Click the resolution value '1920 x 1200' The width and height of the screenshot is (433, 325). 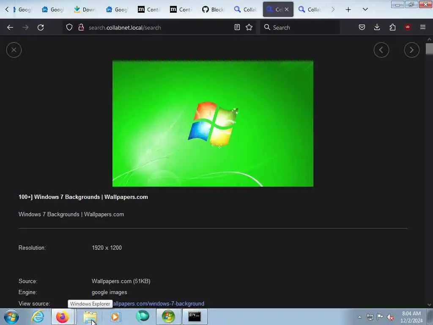click(x=107, y=248)
